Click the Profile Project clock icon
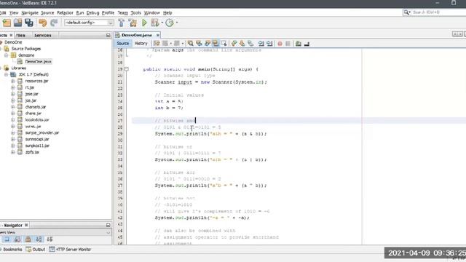Image resolution: width=466 pixels, height=262 pixels. pyautogui.click(x=170, y=23)
